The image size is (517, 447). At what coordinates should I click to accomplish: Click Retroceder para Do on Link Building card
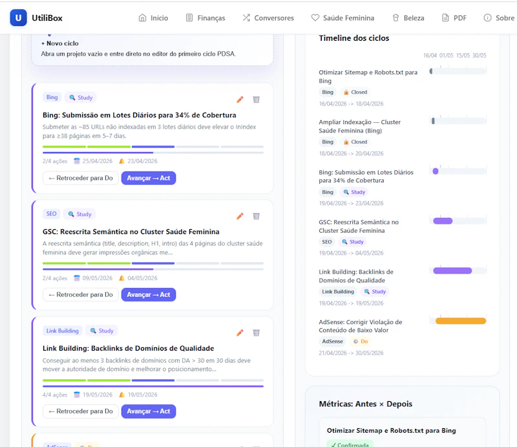(80, 411)
